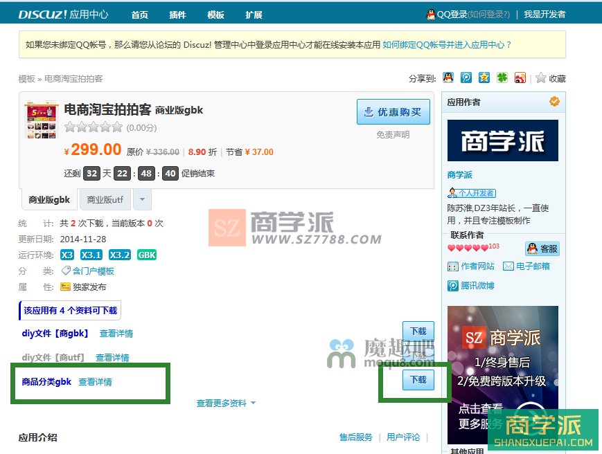
Task: Share to Qzone via the yellow star icon
Action: click(x=484, y=78)
